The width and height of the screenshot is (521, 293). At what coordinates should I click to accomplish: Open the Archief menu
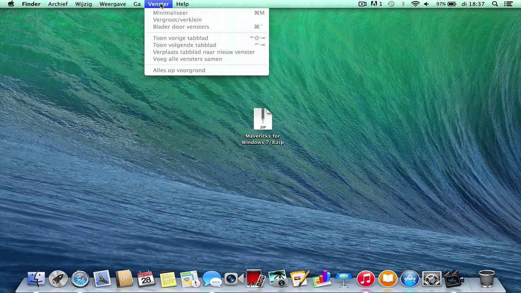[x=58, y=4]
